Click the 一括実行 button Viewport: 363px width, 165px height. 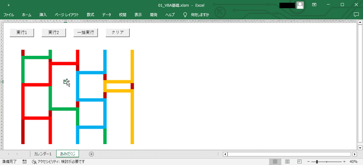pos(86,33)
